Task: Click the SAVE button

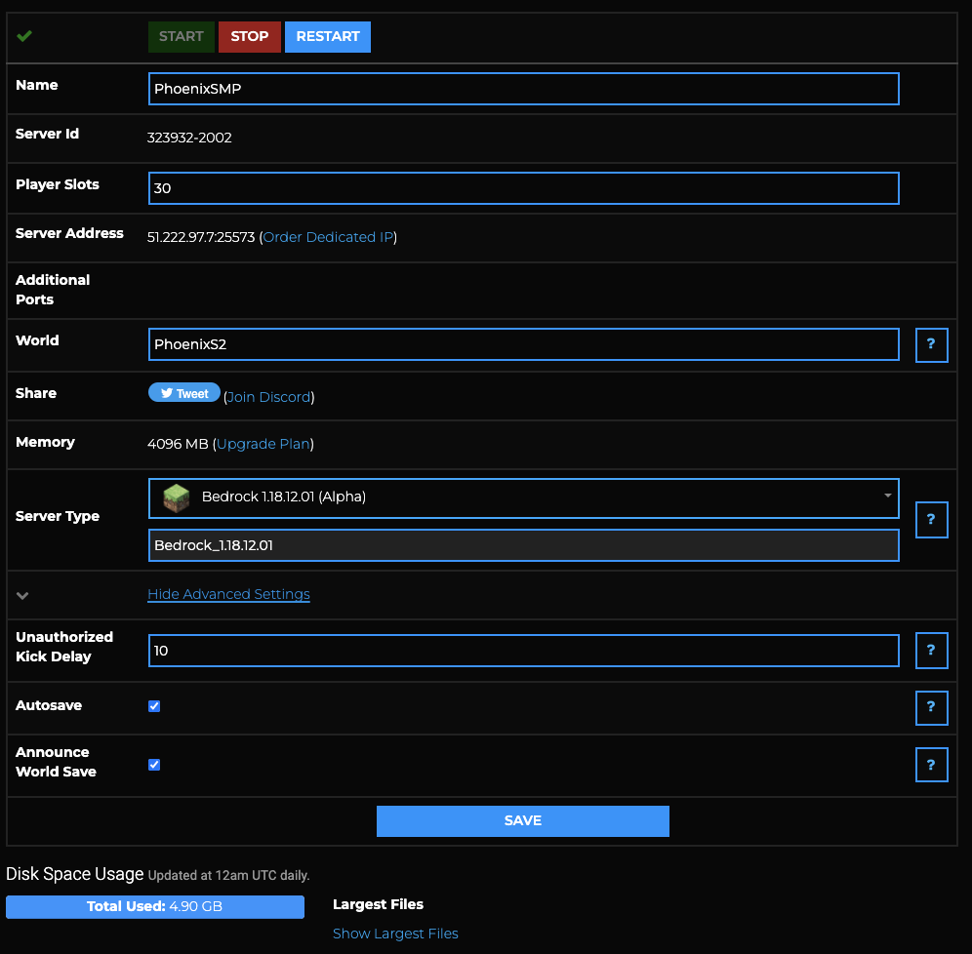Action: click(522, 820)
